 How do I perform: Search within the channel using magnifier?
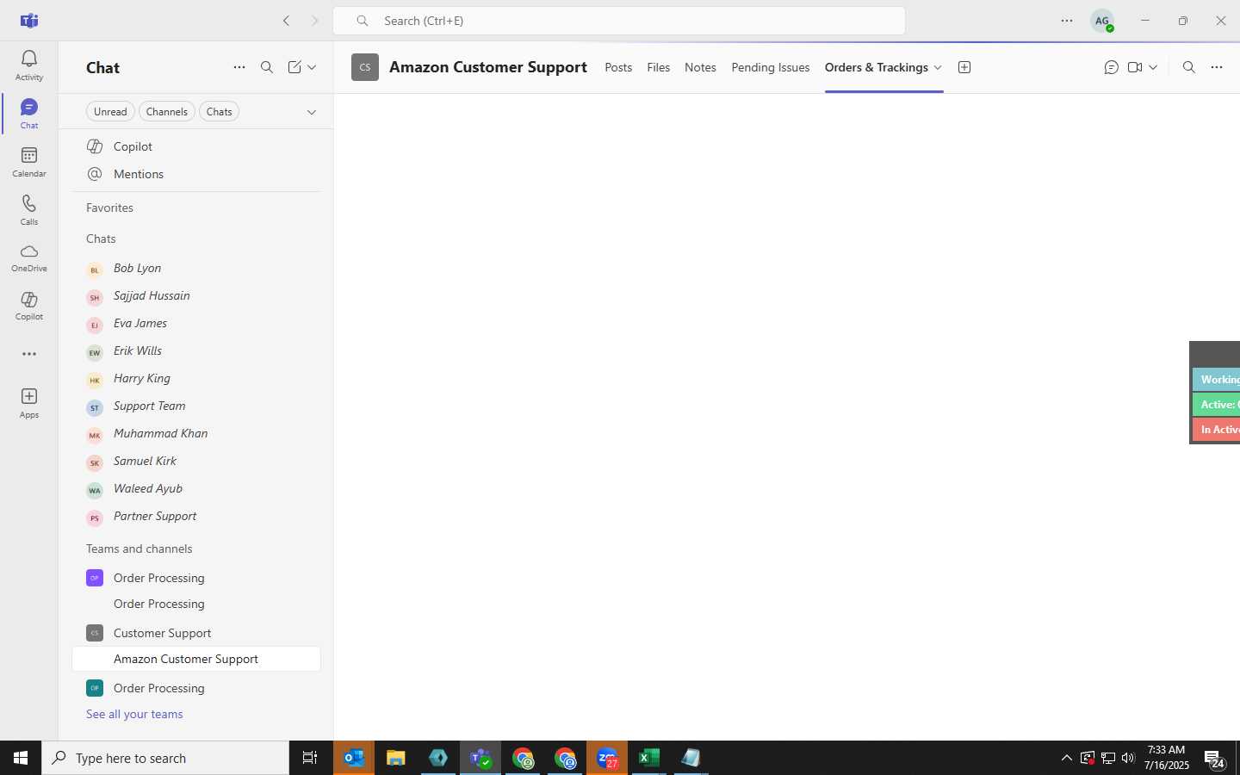(1189, 67)
